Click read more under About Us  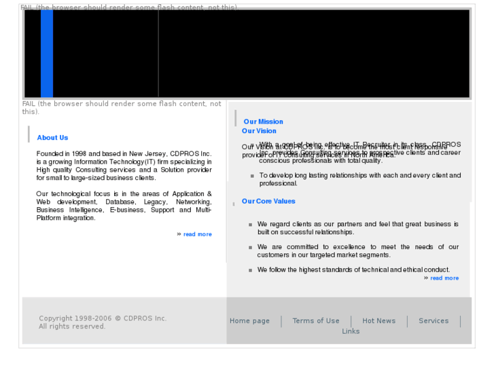(198, 234)
